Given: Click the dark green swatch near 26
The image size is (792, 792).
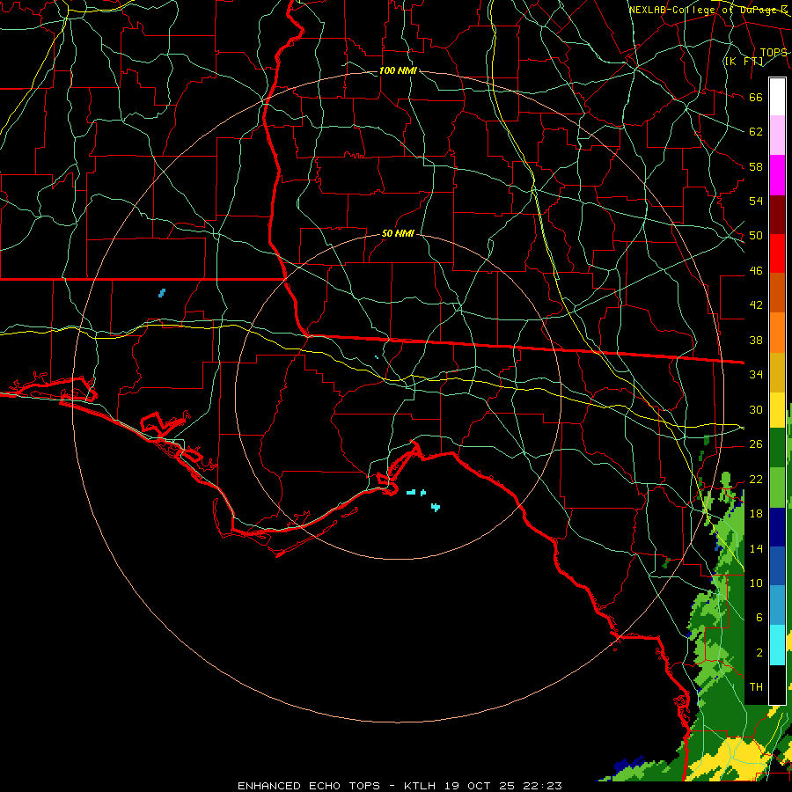Looking at the screenshot, I should pyautogui.click(x=777, y=448).
